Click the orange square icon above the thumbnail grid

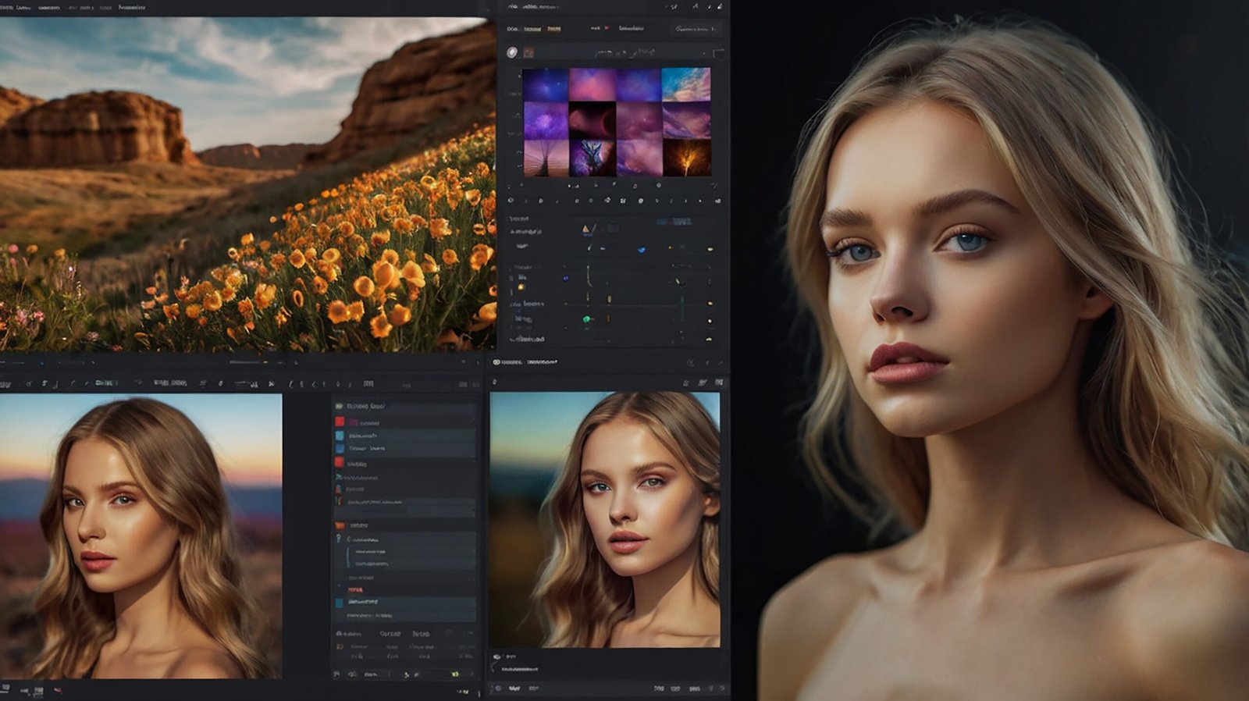coord(528,52)
